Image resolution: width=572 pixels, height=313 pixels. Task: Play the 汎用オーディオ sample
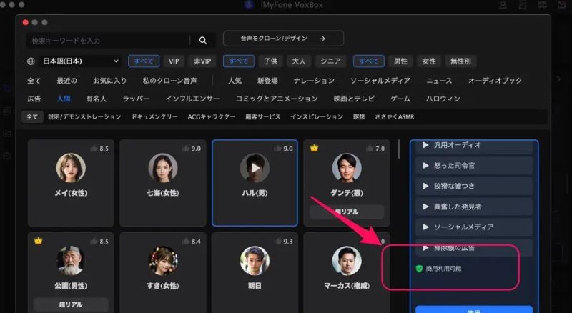click(x=425, y=145)
